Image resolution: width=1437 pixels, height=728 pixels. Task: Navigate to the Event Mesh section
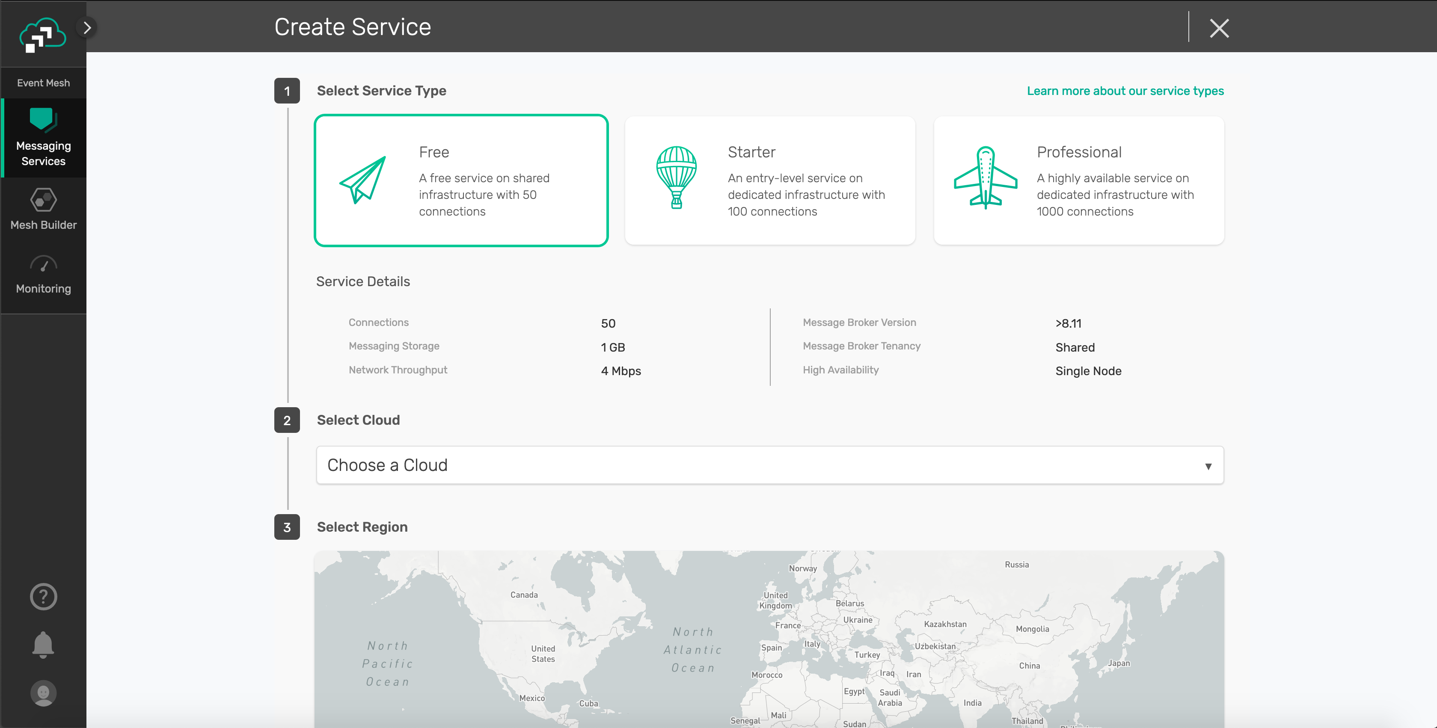click(44, 83)
